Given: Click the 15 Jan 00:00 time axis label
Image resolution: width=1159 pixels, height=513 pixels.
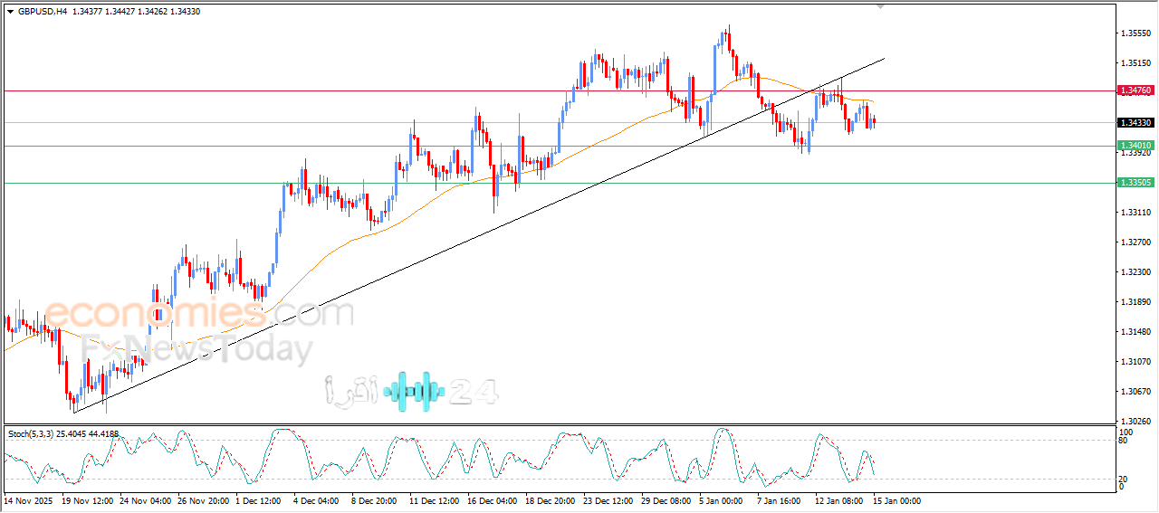Looking at the screenshot, I should (896, 500).
